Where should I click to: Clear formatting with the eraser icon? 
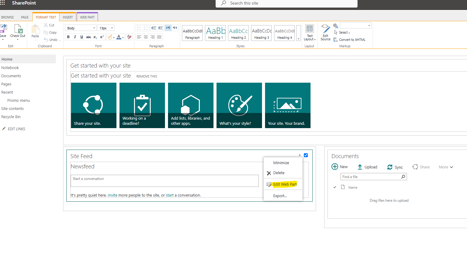click(129, 37)
